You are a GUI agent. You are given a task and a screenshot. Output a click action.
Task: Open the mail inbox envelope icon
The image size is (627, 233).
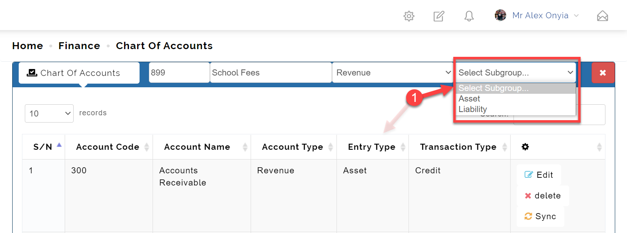coord(602,16)
